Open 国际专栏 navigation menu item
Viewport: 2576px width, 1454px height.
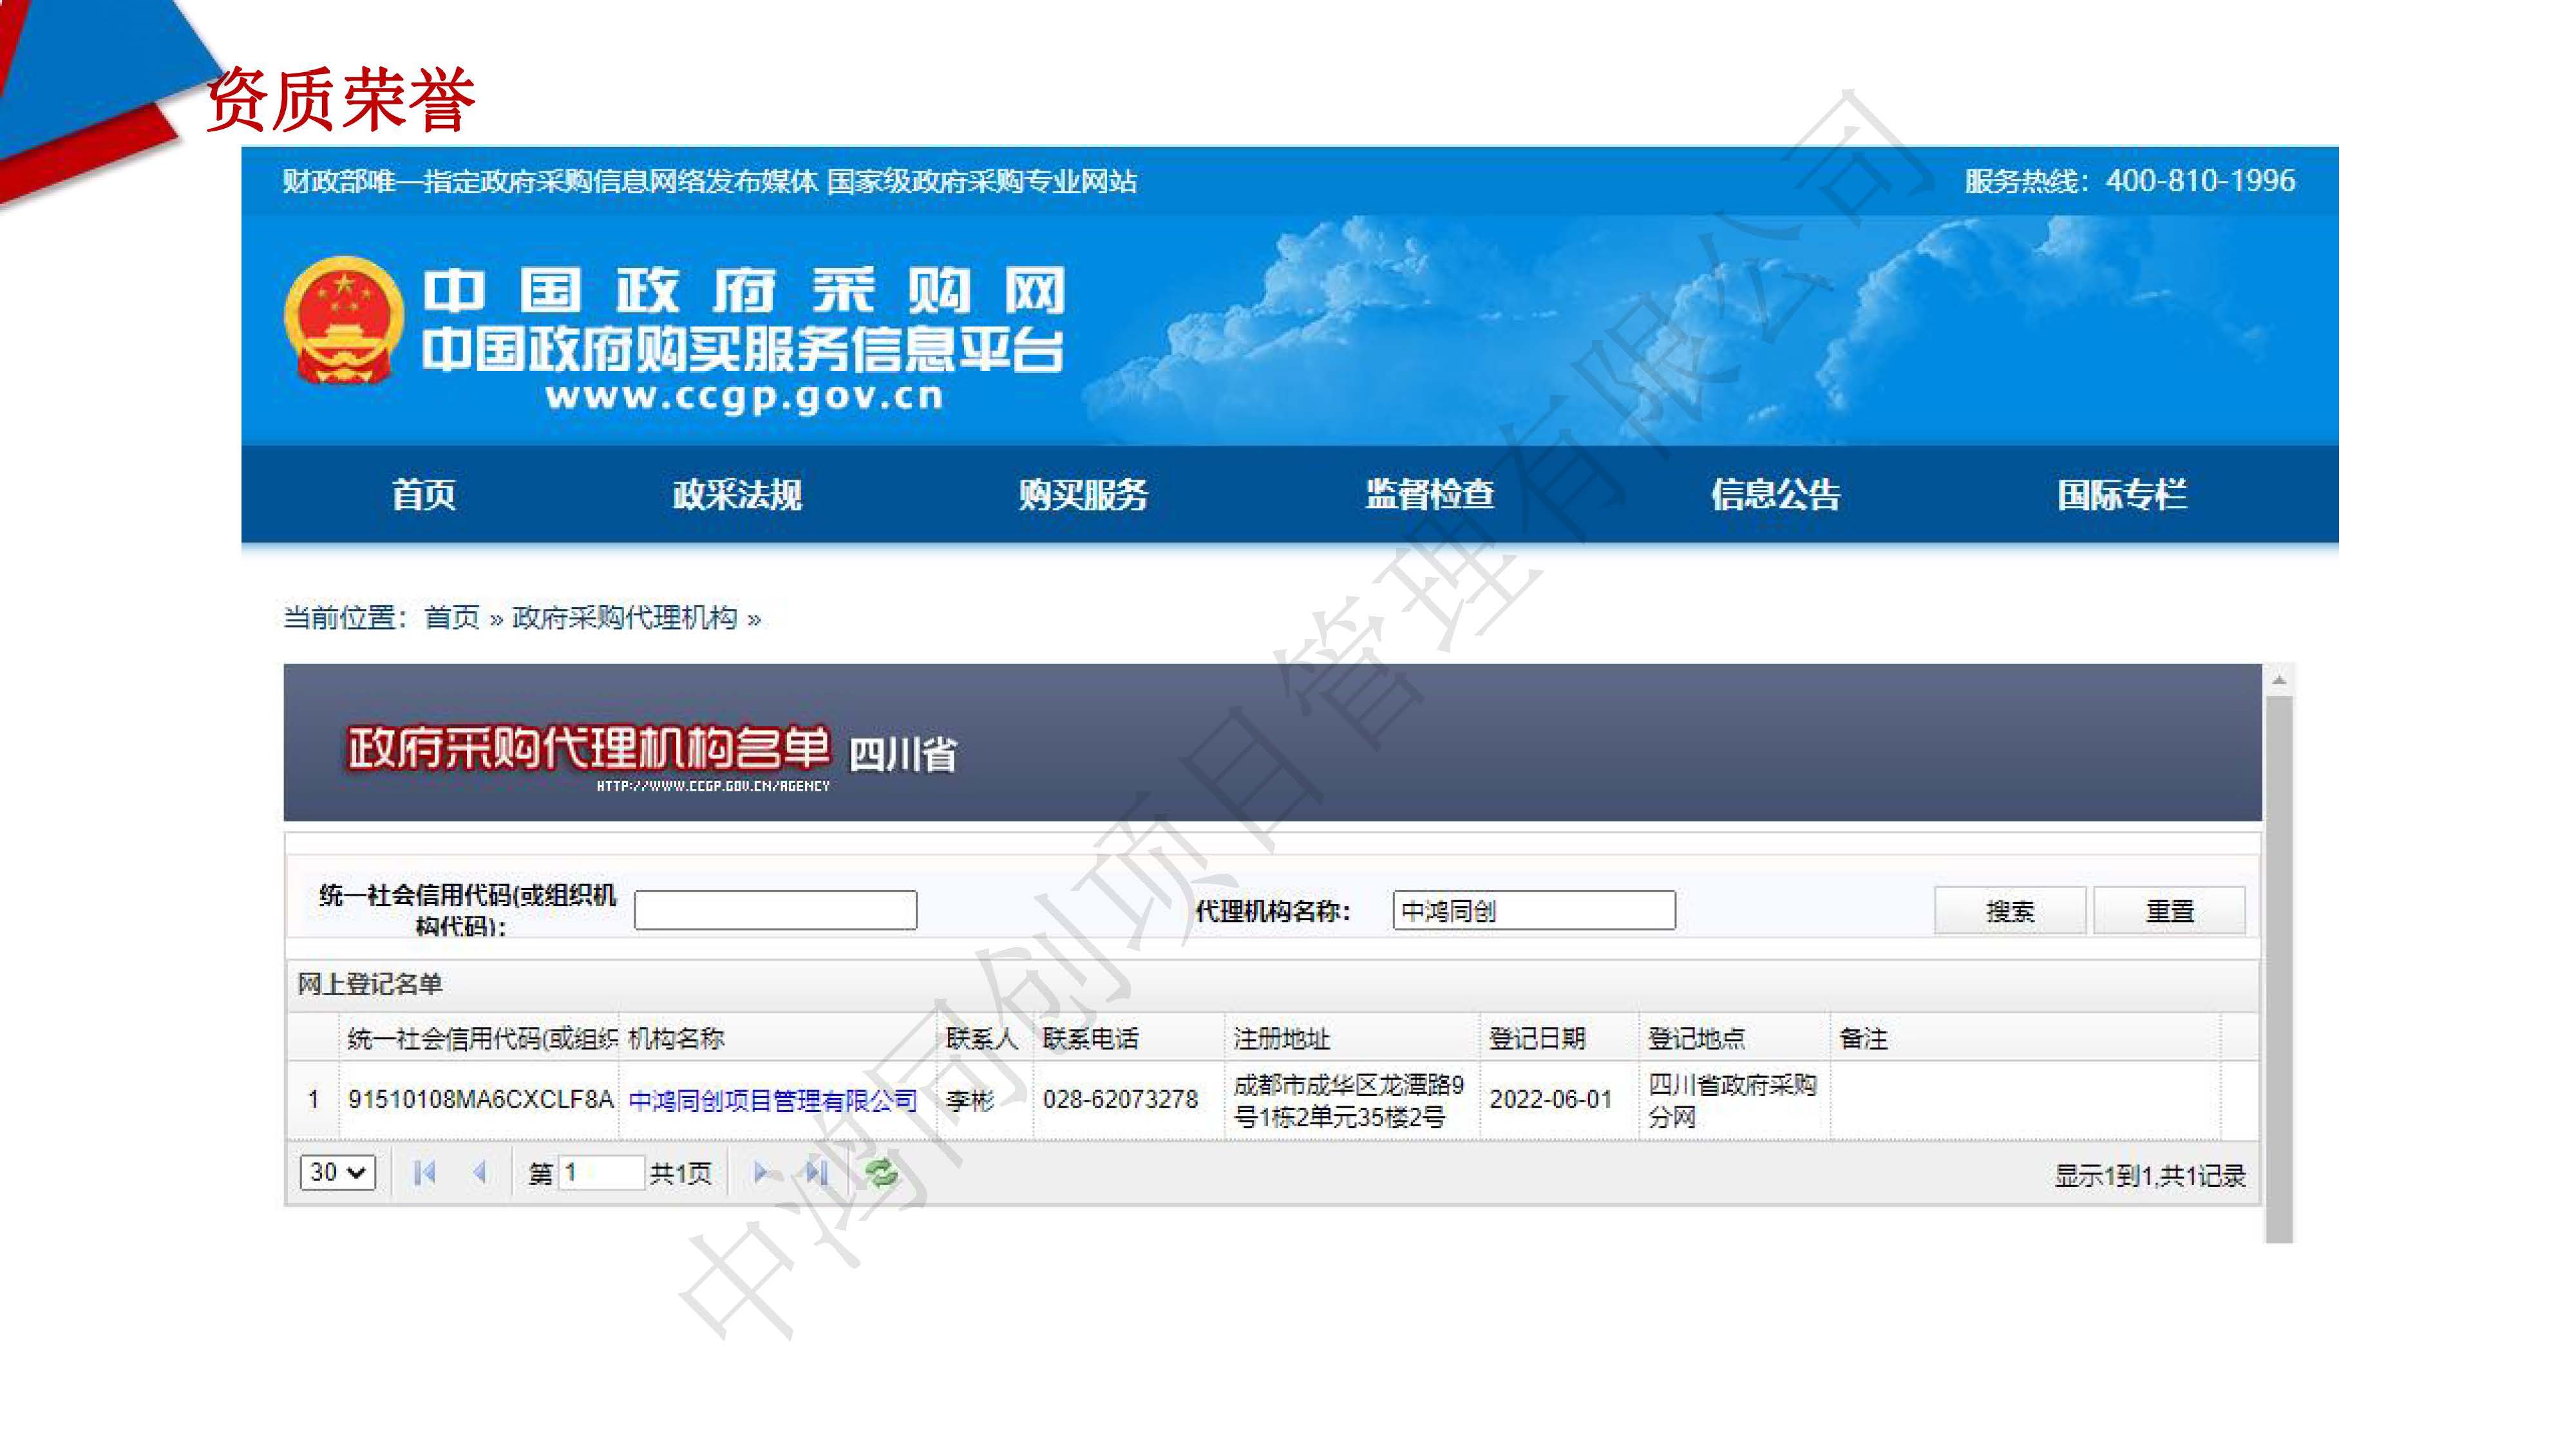click(x=2122, y=494)
